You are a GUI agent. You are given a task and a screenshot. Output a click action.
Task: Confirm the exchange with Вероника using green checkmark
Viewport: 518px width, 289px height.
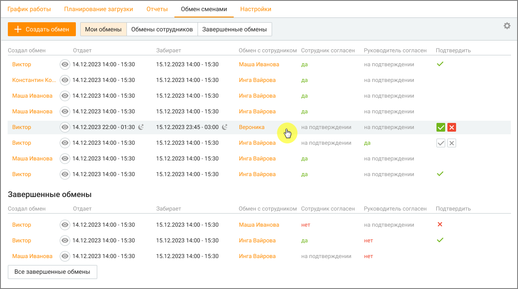click(441, 127)
